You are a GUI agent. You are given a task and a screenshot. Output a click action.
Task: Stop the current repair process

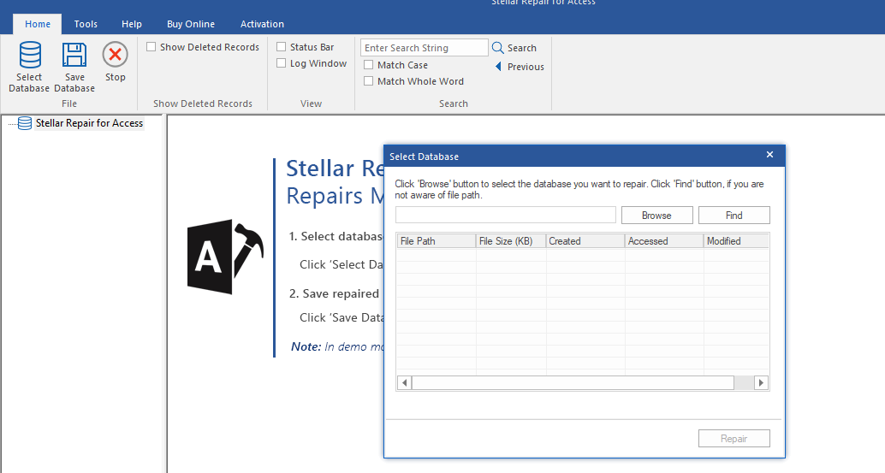(x=116, y=62)
